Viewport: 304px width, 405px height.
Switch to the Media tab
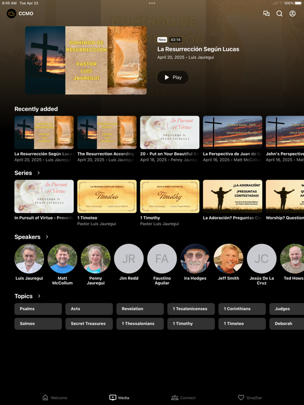(x=119, y=398)
